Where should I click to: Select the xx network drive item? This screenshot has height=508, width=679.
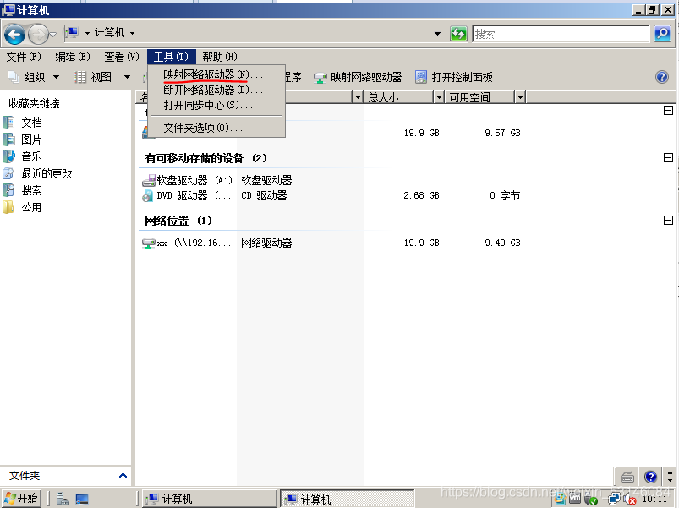188,243
